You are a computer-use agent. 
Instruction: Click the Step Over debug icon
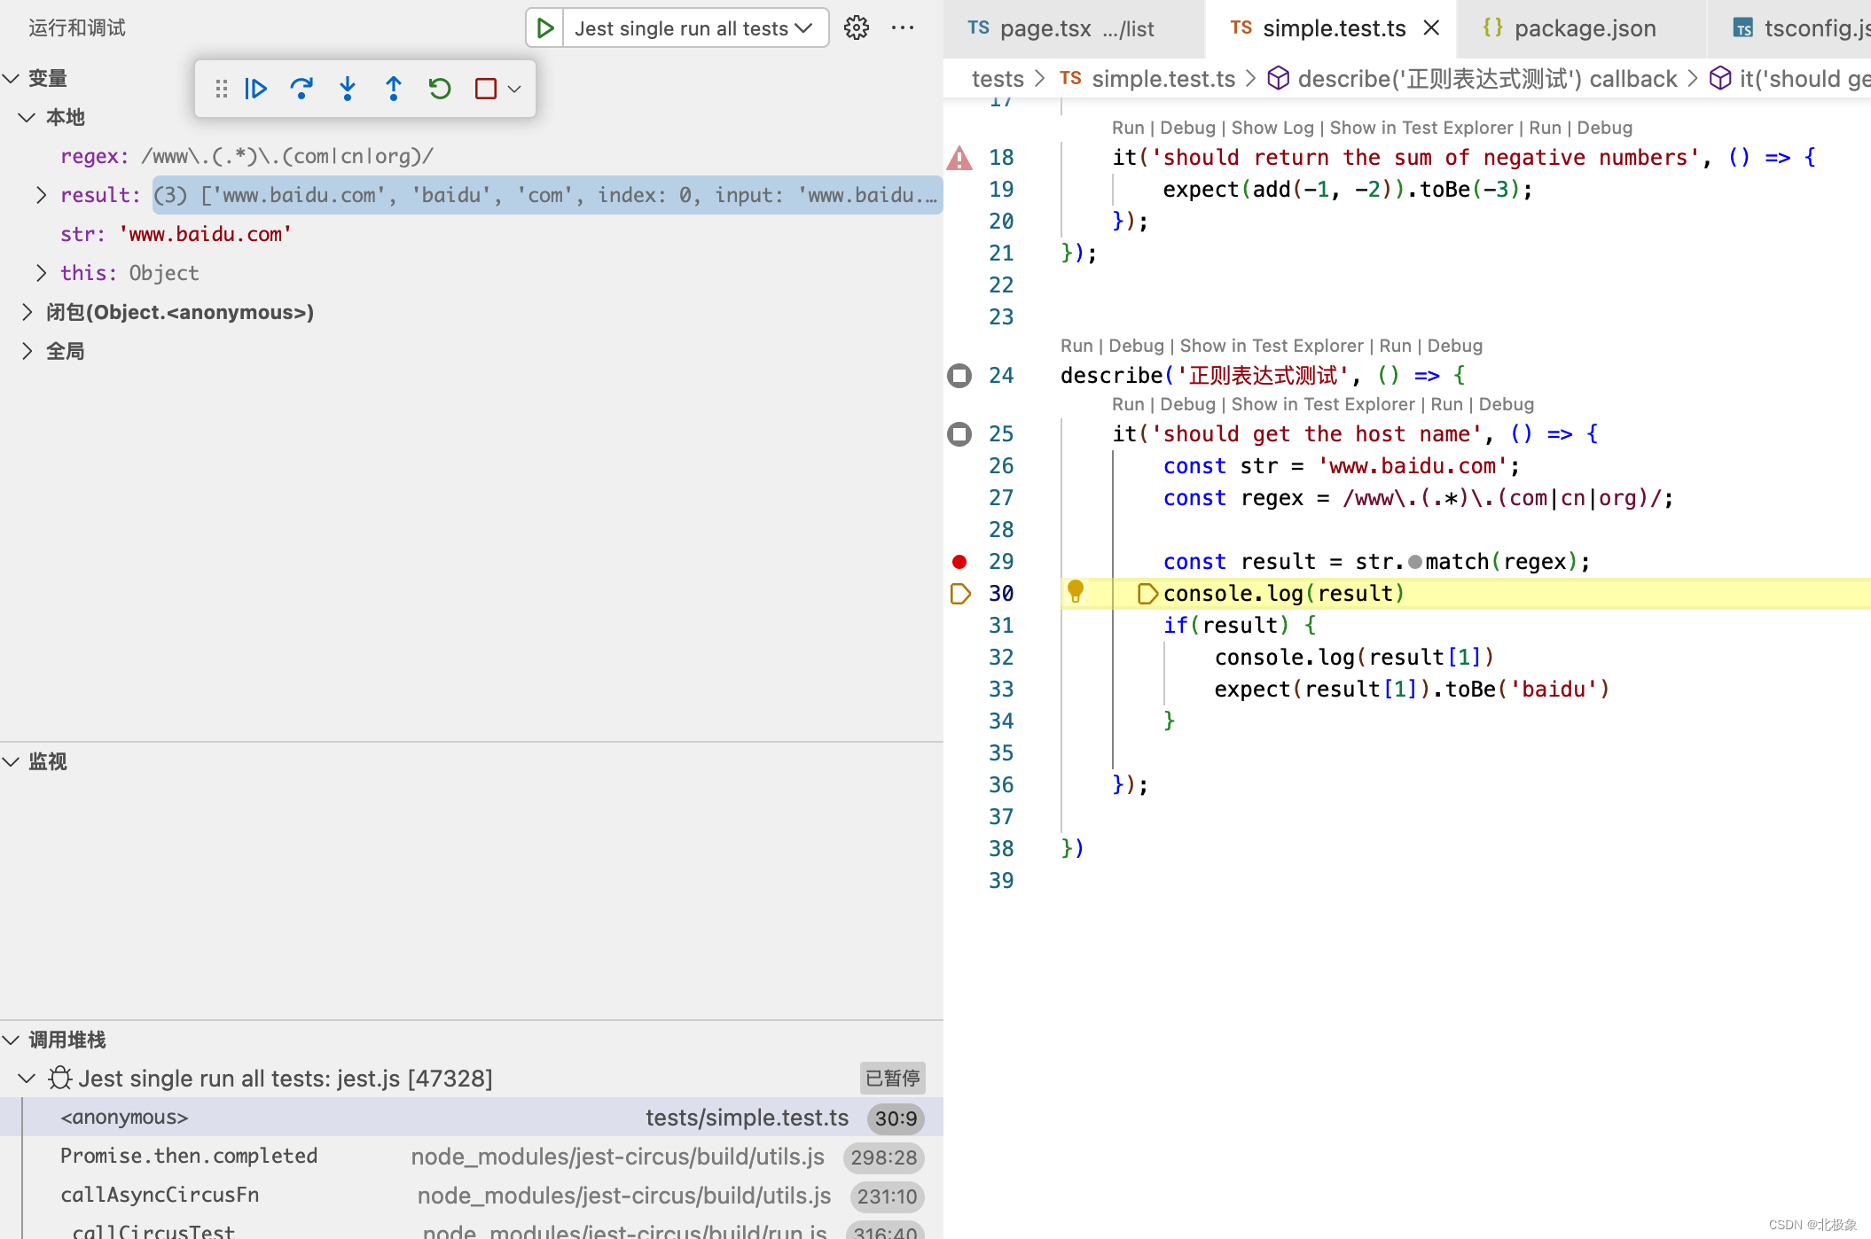(x=302, y=89)
